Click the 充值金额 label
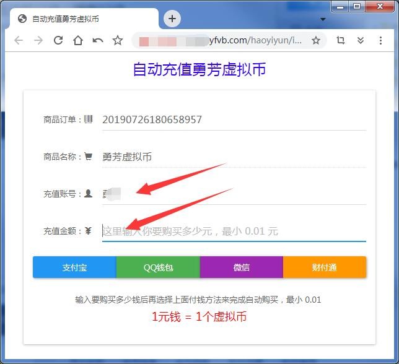The width and height of the screenshot is (399, 364). [63, 231]
